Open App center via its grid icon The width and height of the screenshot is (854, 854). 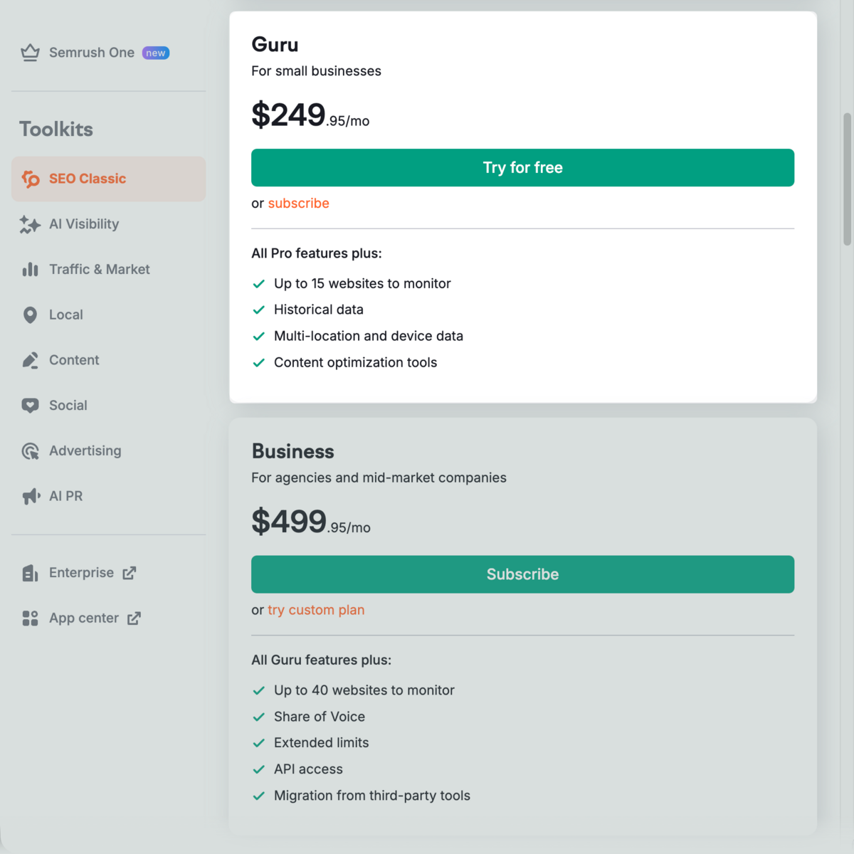click(30, 618)
